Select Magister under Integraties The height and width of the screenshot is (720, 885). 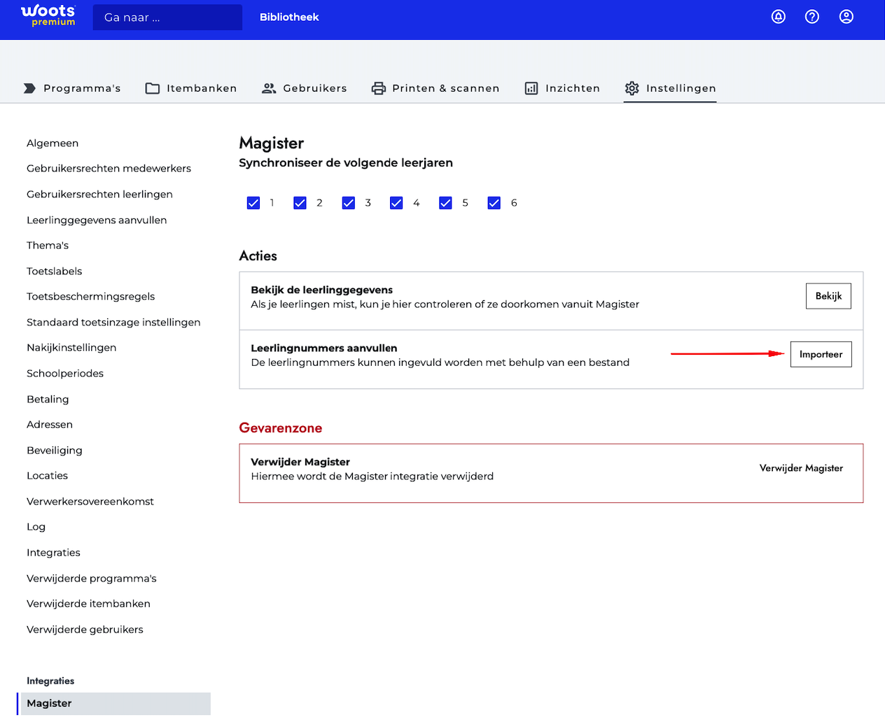click(116, 704)
